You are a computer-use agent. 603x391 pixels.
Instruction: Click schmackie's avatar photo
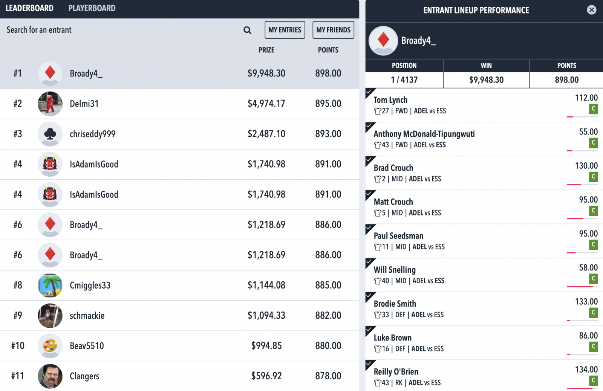point(50,315)
